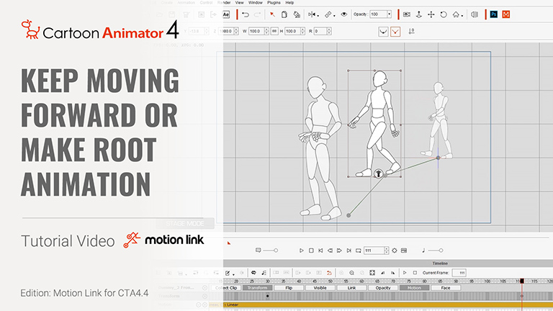This screenshot has height=311, width=553.
Task: Toggle the eye visibility icon
Action: point(344,14)
